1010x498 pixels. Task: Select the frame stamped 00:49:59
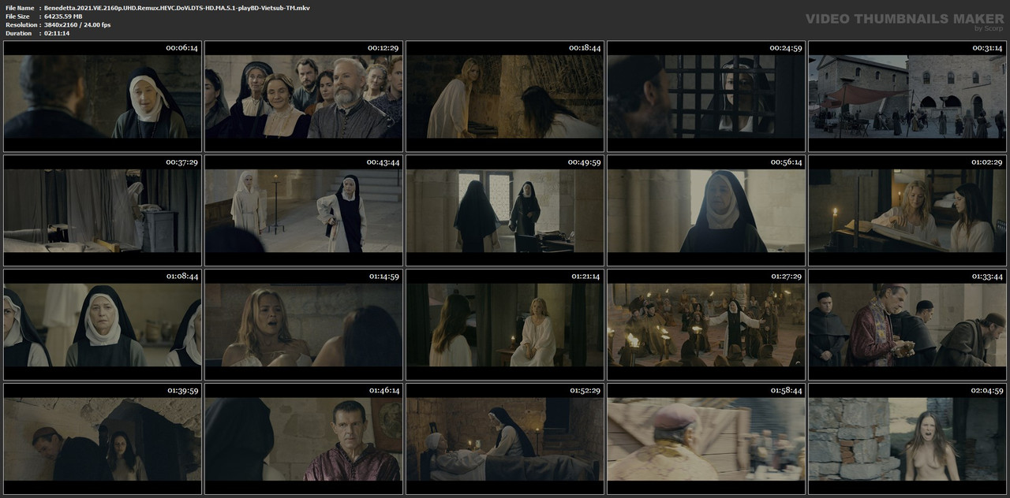coord(505,210)
